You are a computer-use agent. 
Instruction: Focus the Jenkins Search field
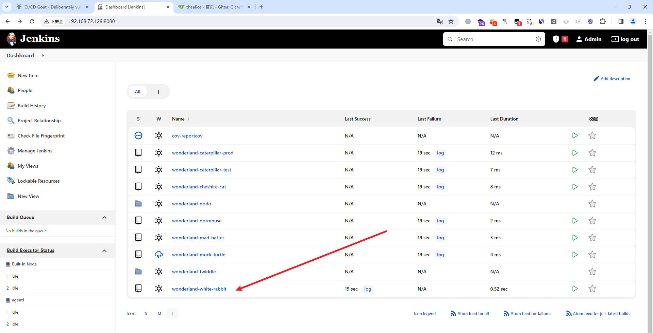[494, 39]
